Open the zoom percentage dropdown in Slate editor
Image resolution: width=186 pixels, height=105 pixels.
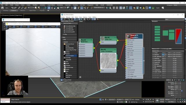click(x=169, y=80)
